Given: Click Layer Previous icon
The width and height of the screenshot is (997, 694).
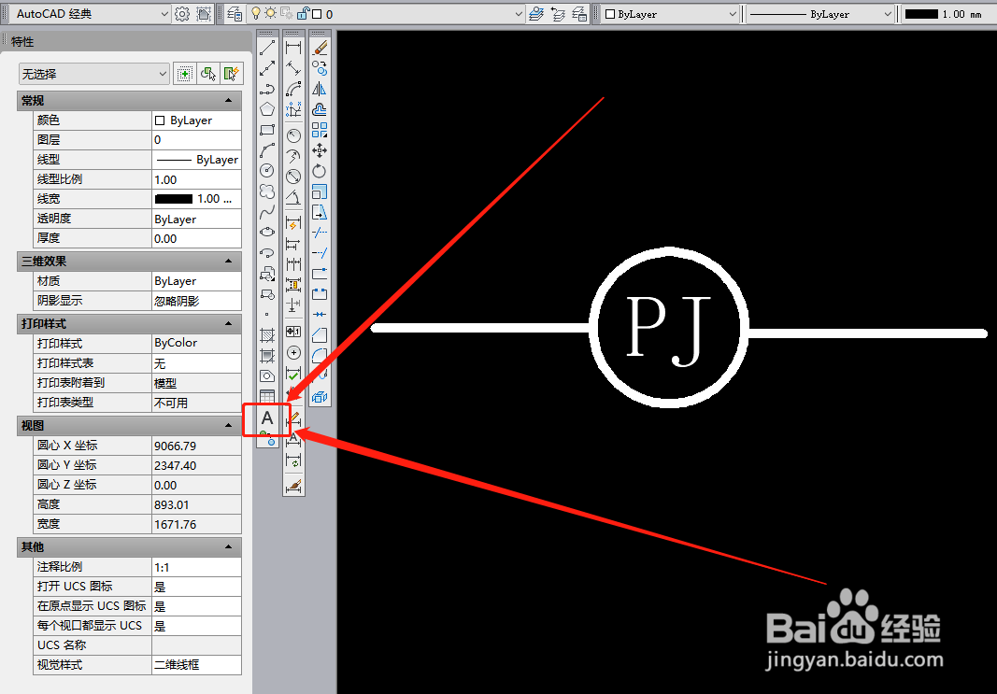Looking at the screenshot, I should [x=558, y=13].
